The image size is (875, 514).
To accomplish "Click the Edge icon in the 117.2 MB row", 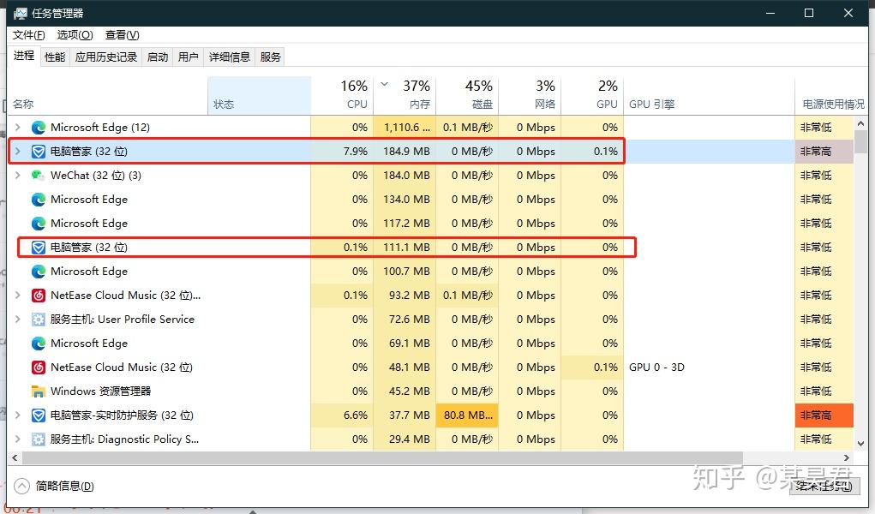I will (38, 224).
